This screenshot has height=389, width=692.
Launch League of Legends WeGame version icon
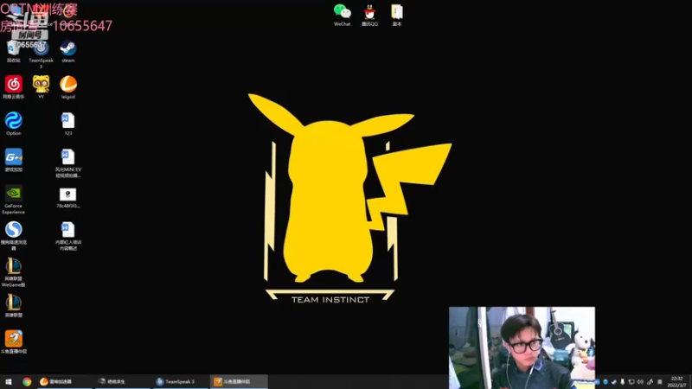(13, 272)
